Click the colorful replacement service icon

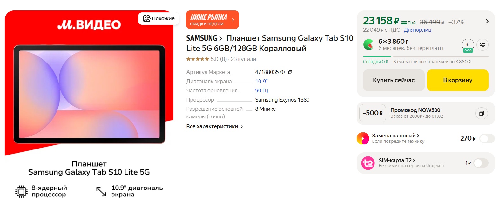(363, 138)
